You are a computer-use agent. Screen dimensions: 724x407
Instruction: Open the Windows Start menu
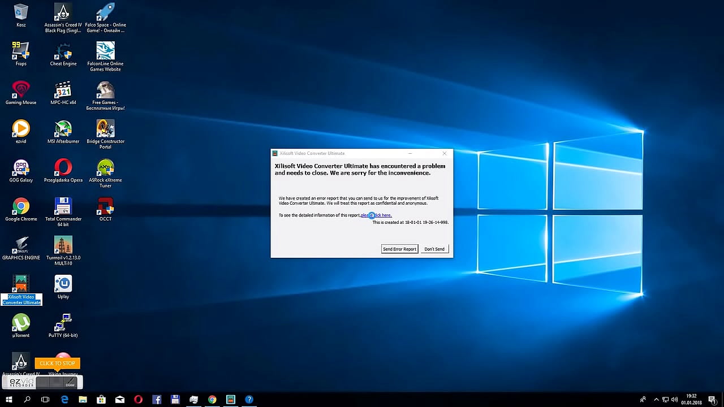point(8,400)
